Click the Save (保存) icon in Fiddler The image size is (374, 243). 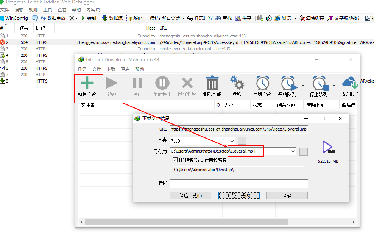238,18
